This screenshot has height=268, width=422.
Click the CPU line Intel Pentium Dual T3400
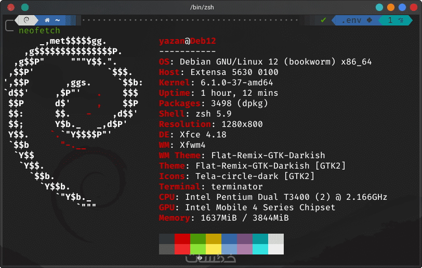pyautogui.click(x=273, y=197)
